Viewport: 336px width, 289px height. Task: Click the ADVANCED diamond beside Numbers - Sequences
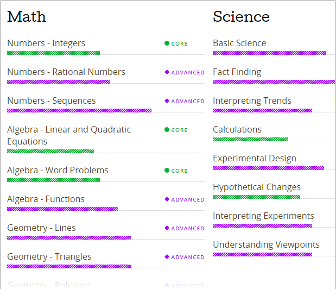[167, 100]
